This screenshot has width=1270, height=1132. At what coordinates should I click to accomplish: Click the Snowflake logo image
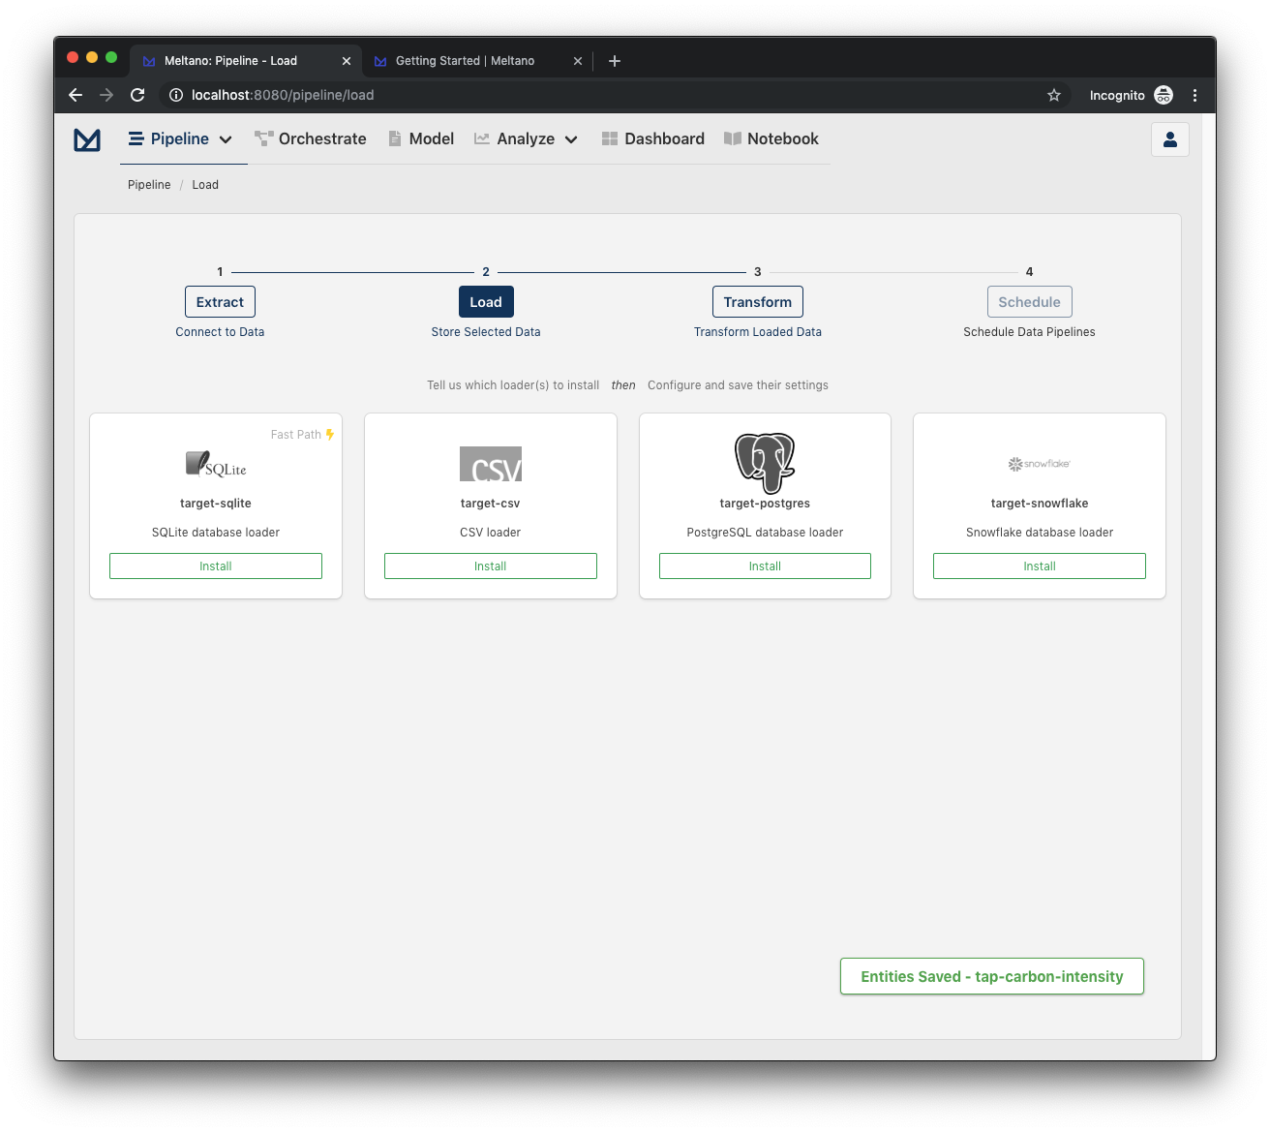tap(1040, 464)
